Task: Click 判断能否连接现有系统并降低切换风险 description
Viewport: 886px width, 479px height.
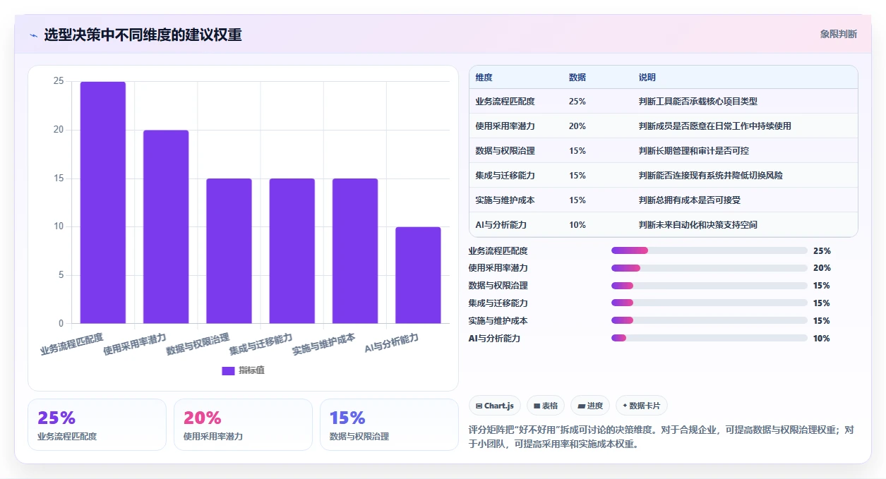Action: point(710,176)
